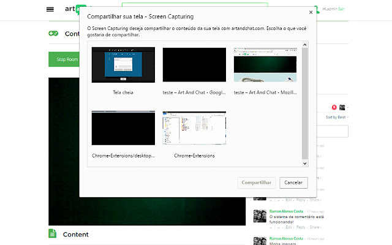Click Share under 'O sistema de comentário' comment
The image size is (392, 245).
[314, 227]
